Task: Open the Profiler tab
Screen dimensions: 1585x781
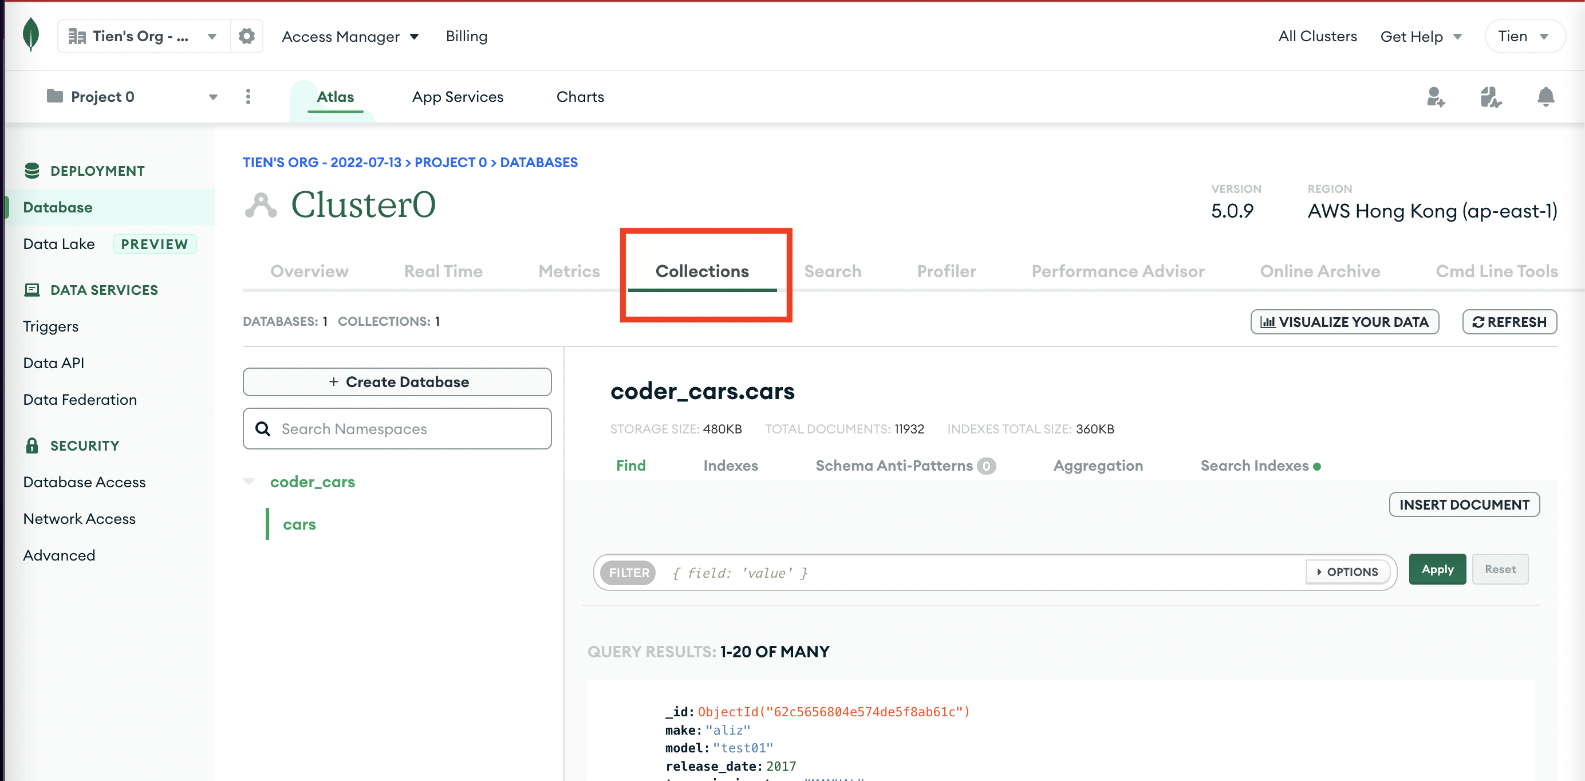Action: (947, 271)
